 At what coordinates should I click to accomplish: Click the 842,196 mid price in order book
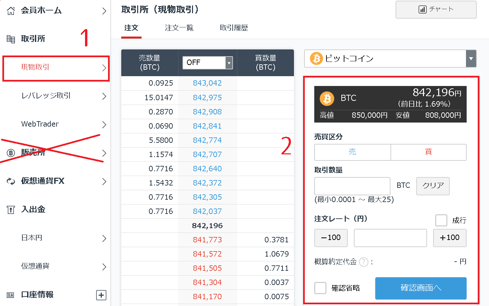207,226
